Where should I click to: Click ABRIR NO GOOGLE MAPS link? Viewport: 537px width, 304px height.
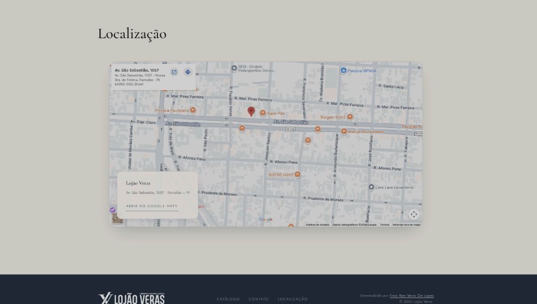pos(152,206)
